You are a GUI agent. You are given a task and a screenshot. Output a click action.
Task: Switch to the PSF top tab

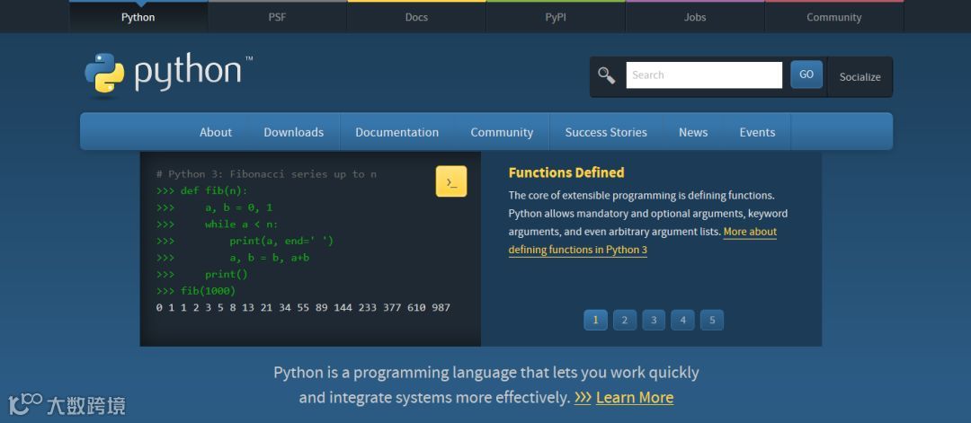point(278,17)
